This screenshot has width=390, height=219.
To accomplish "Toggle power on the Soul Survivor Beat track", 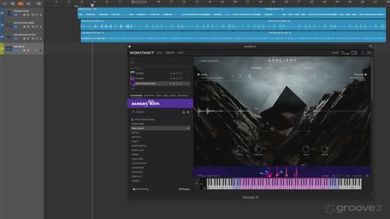I will pyautogui.click(x=16, y=27).
